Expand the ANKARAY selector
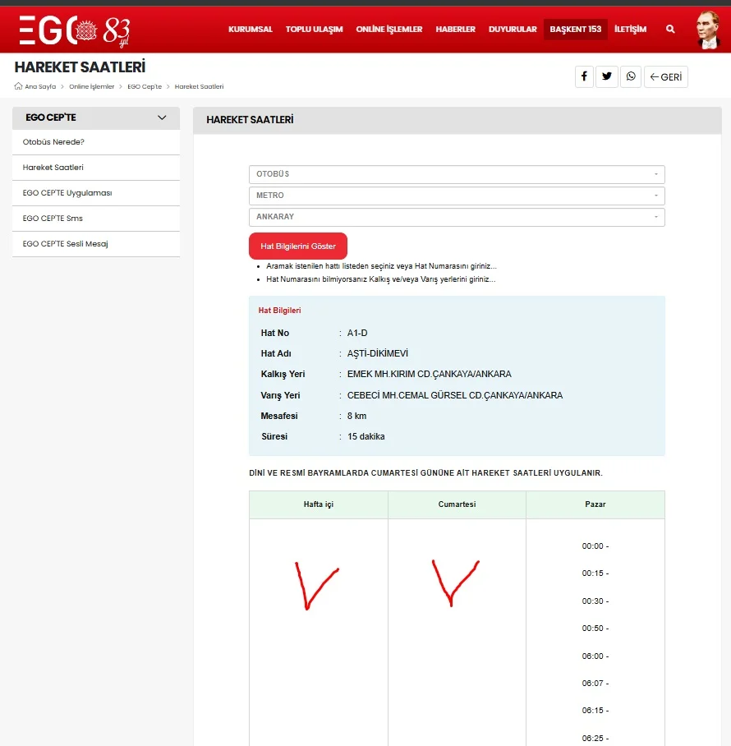 point(457,216)
